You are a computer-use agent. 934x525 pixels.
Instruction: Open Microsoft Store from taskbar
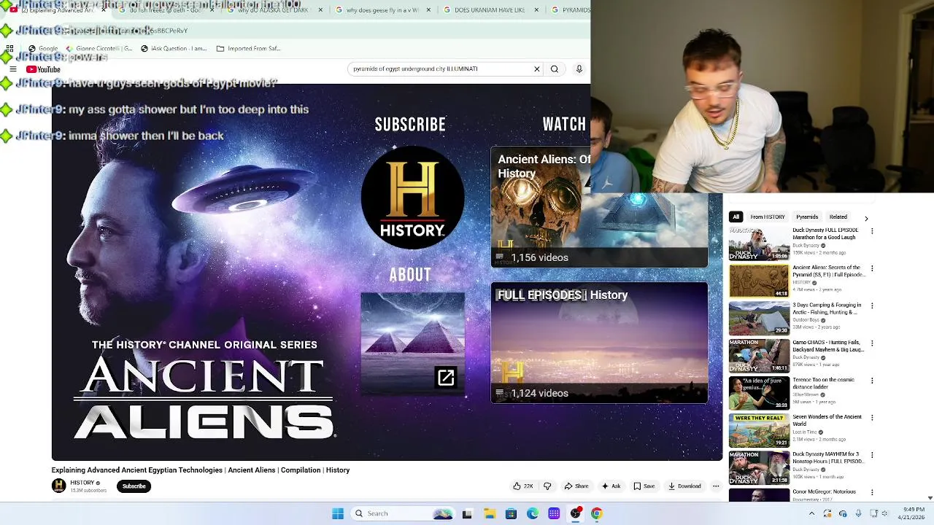point(511,513)
